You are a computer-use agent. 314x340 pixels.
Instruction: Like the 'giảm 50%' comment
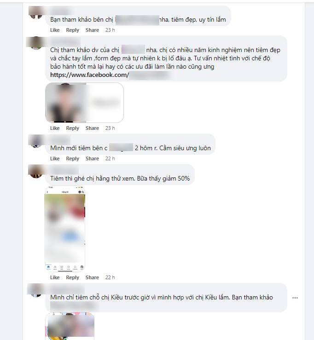point(55,277)
